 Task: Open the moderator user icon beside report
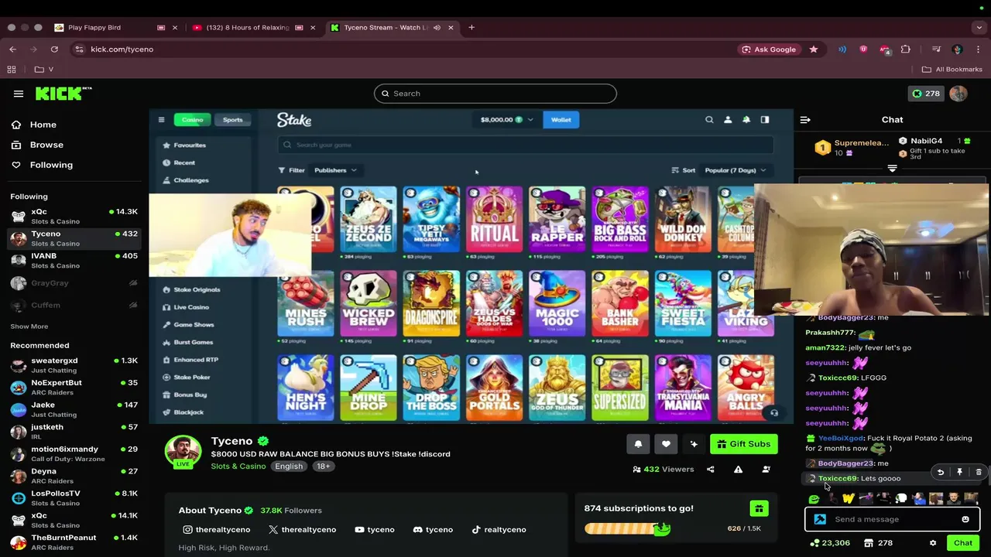click(x=766, y=470)
